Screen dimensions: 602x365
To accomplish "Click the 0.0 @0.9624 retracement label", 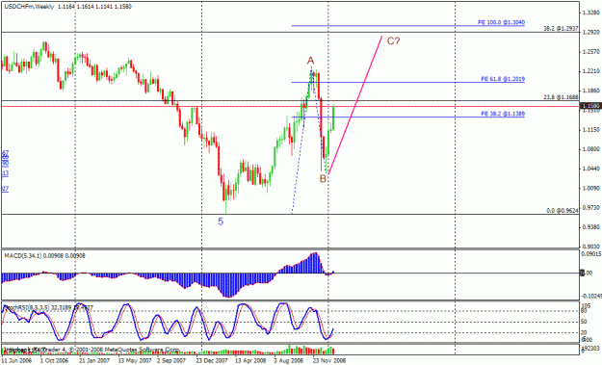I will [563, 211].
